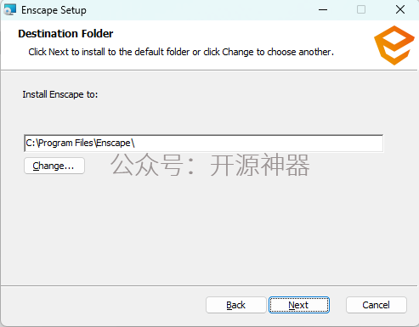Cancel the Enscape installation
The height and width of the screenshot is (327, 419).
pyautogui.click(x=376, y=305)
